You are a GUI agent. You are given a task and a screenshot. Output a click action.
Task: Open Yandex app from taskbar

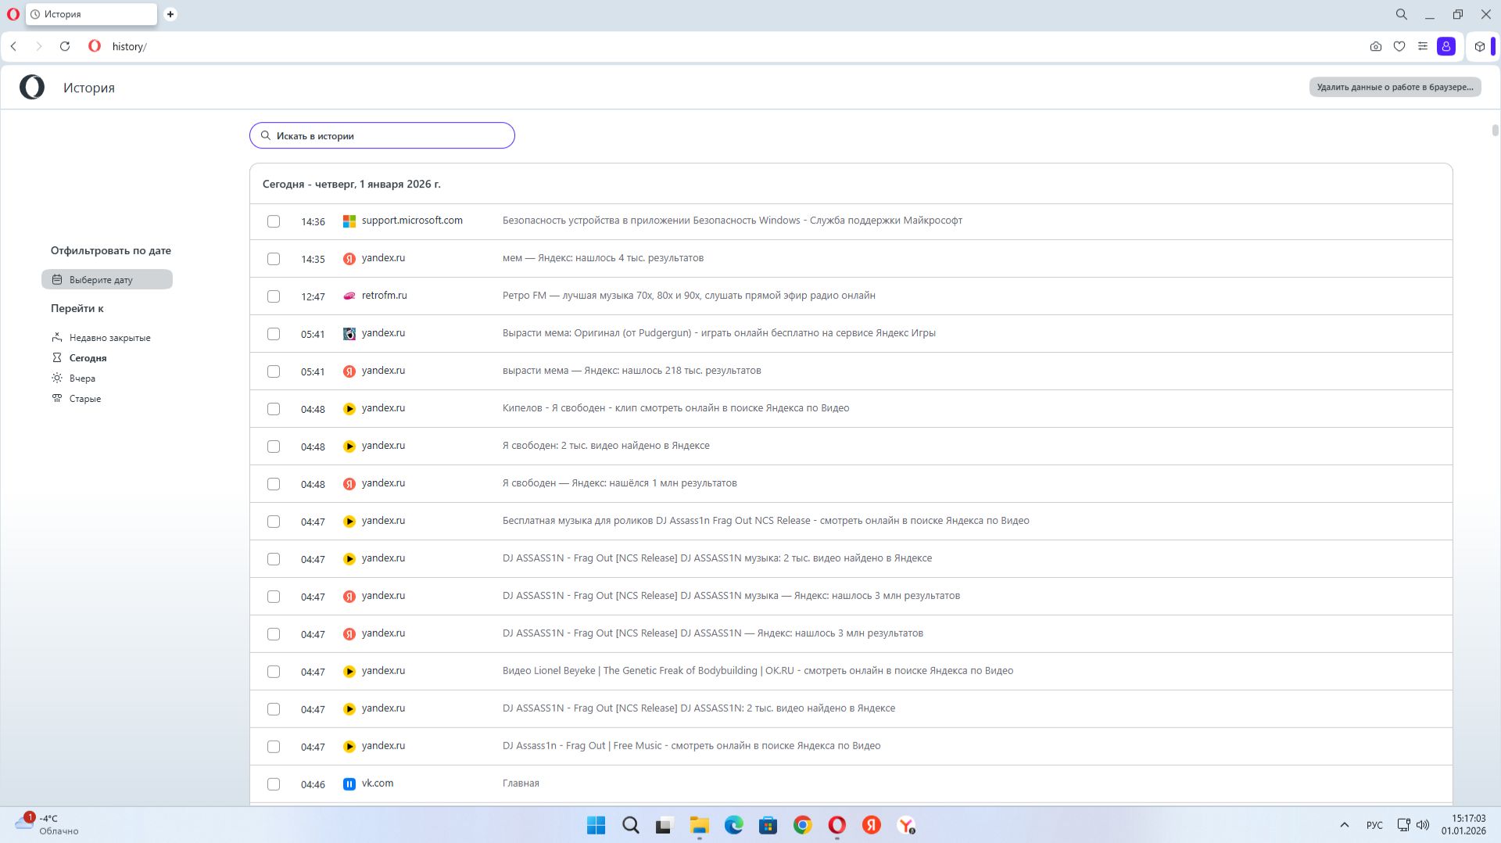click(x=871, y=826)
